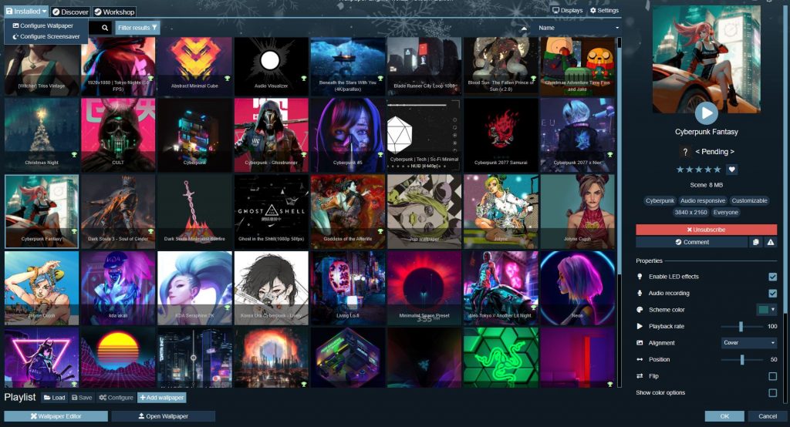Favorite the wallpaper with heart icon

click(732, 170)
